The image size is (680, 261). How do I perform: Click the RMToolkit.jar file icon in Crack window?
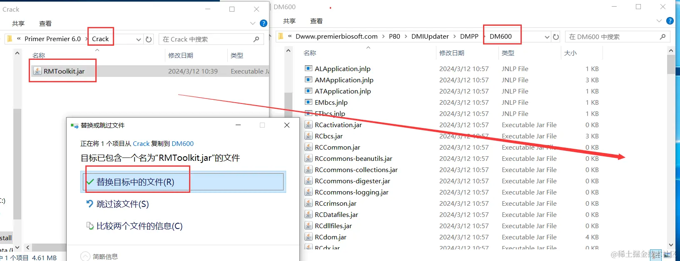click(37, 71)
